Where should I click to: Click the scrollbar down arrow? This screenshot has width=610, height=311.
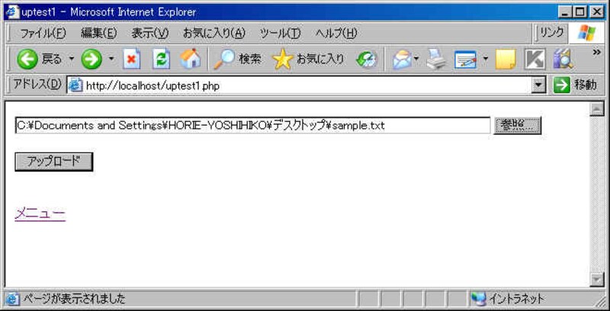[x=596, y=279]
